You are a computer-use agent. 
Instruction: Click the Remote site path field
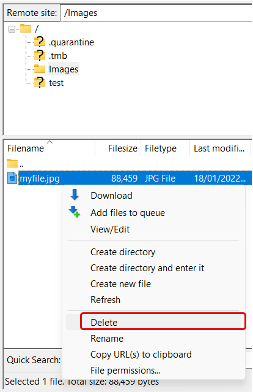pyautogui.click(x=156, y=13)
